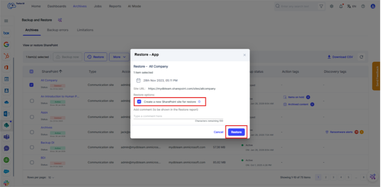Image resolution: width=381 pixels, height=187 pixels.
Task: Select the Archives row checkbox
Action: pyautogui.click(x=32, y=132)
